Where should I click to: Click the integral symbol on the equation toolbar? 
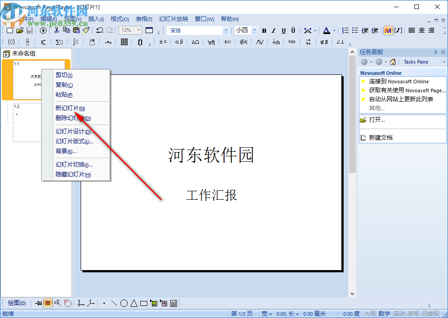(x=76, y=42)
